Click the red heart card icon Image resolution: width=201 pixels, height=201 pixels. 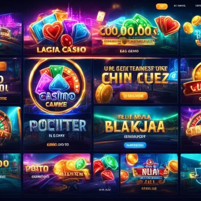pyautogui.click(x=167, y=25)
